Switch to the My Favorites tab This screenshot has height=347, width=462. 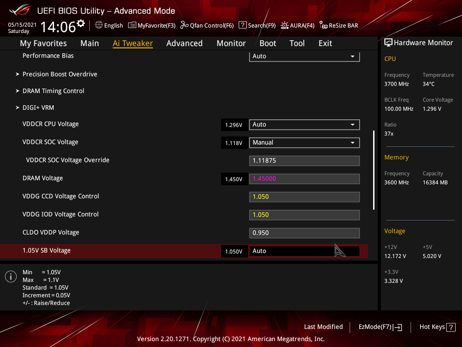(x=43, y=43)
